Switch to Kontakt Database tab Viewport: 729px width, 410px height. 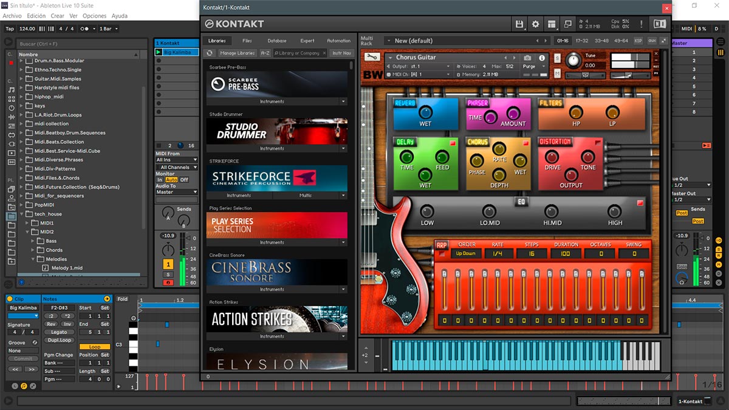coord(277,41)
